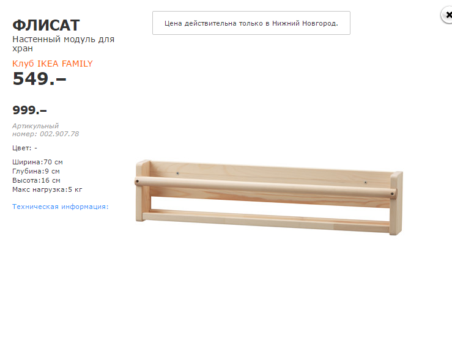Select the Настенный модуль product description text

click(x=63, y=44)
